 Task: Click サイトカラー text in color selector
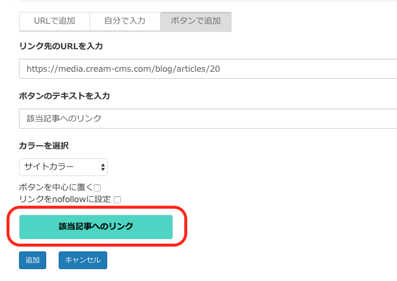(49, 167)
